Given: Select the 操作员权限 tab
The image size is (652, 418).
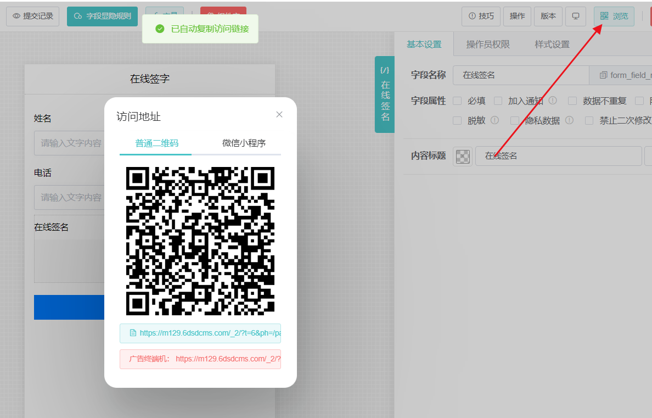Looking at the screenshot, I should [488, 44].
